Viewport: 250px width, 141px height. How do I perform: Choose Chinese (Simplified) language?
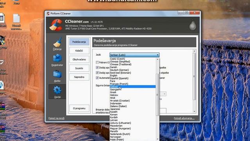(133, 61)
